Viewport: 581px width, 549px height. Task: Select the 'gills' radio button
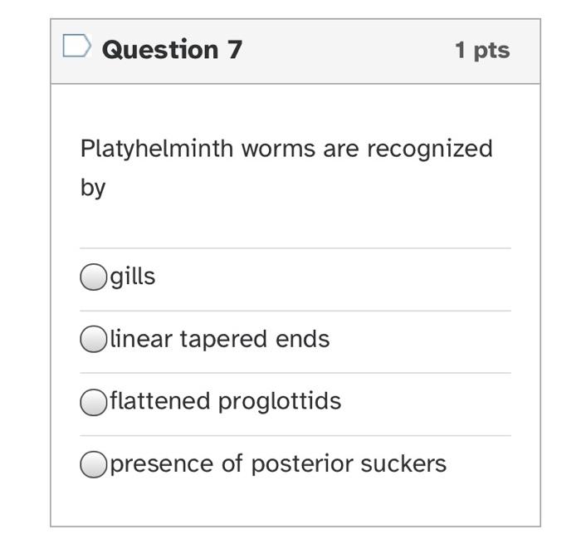click(93, 277)
